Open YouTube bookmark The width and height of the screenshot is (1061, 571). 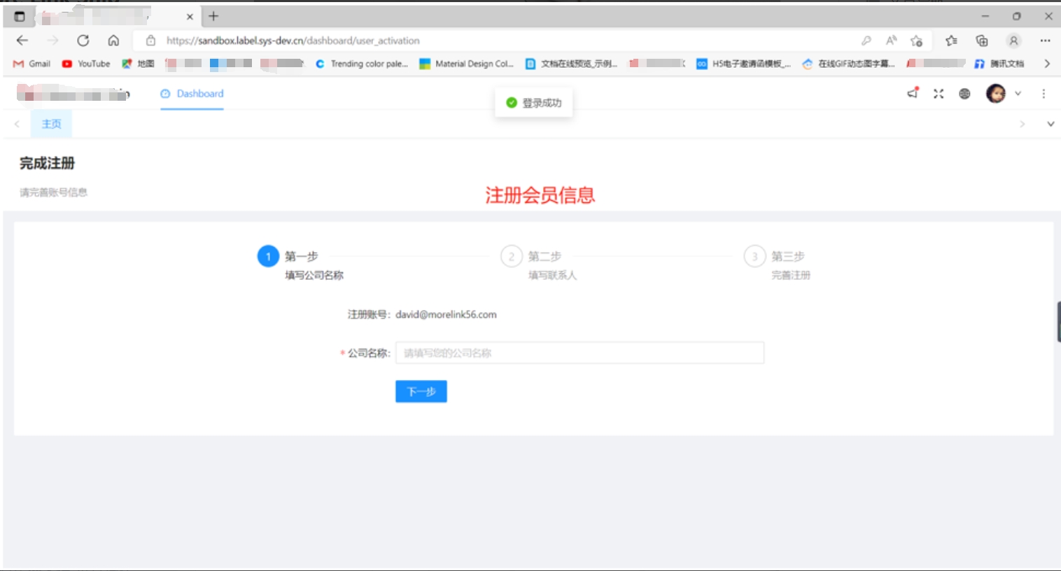point(86,64)
